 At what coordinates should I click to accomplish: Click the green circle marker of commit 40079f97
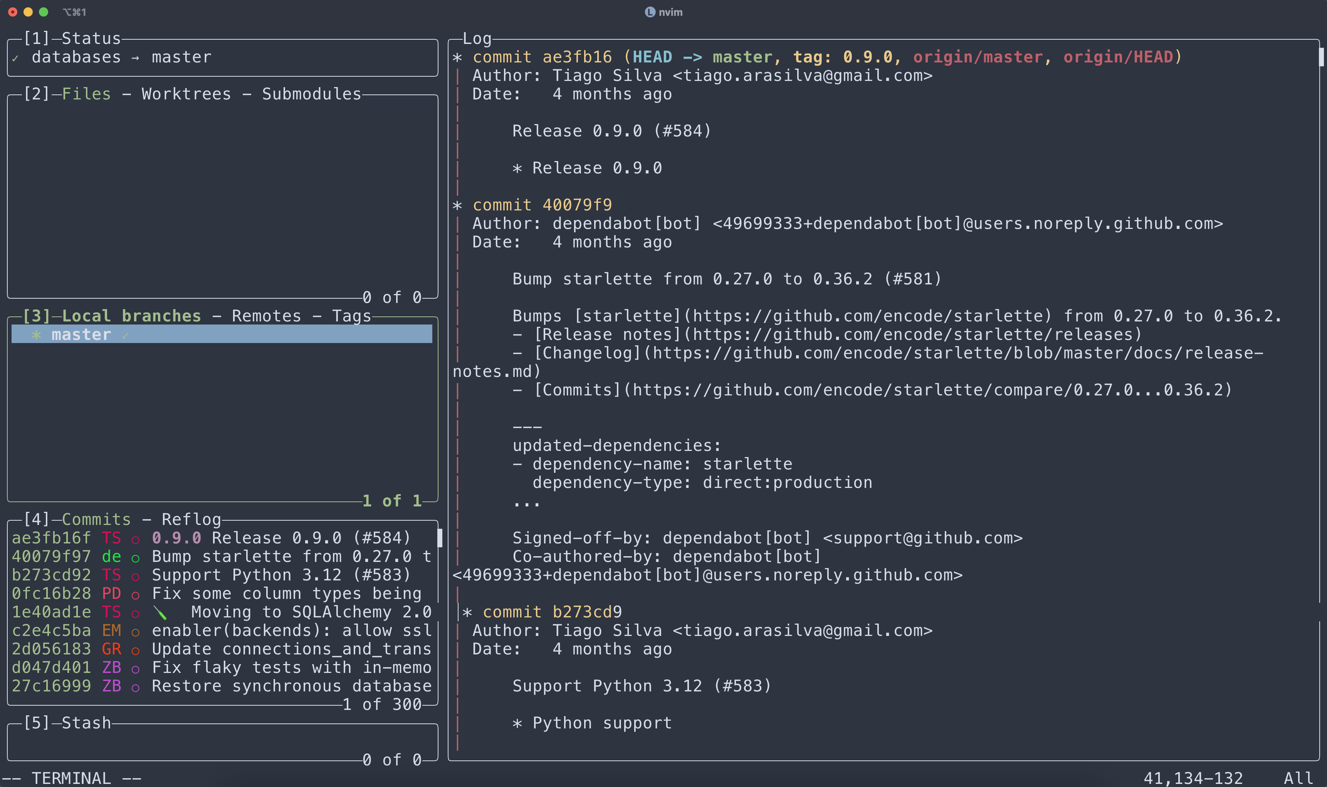coord(135,558)
